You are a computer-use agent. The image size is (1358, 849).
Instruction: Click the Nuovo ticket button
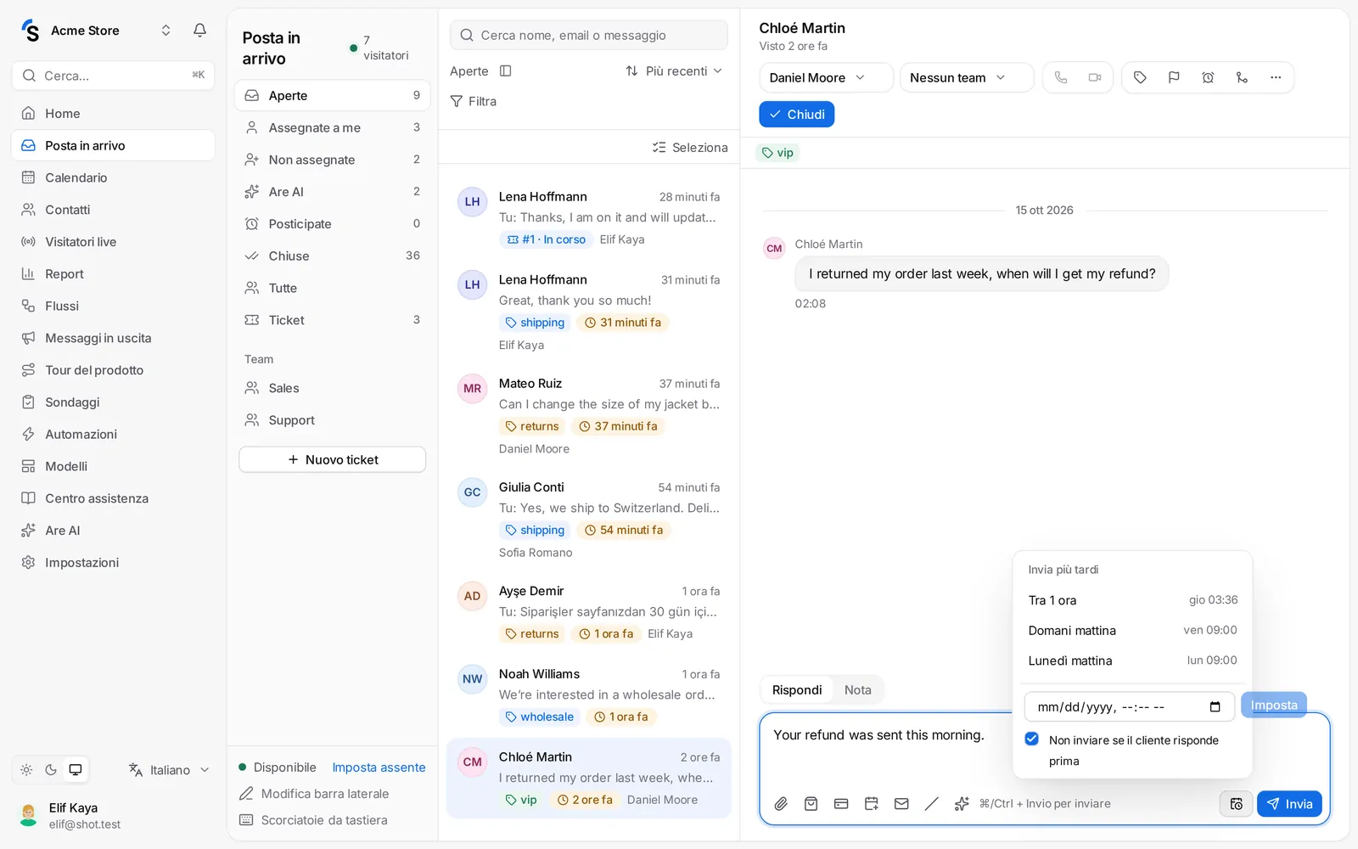tap(332, 459)
